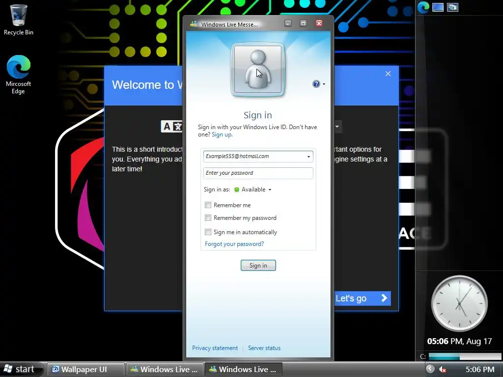
Task: Click the Let's go button in Welcome dialog
Action: click(363, 298)
